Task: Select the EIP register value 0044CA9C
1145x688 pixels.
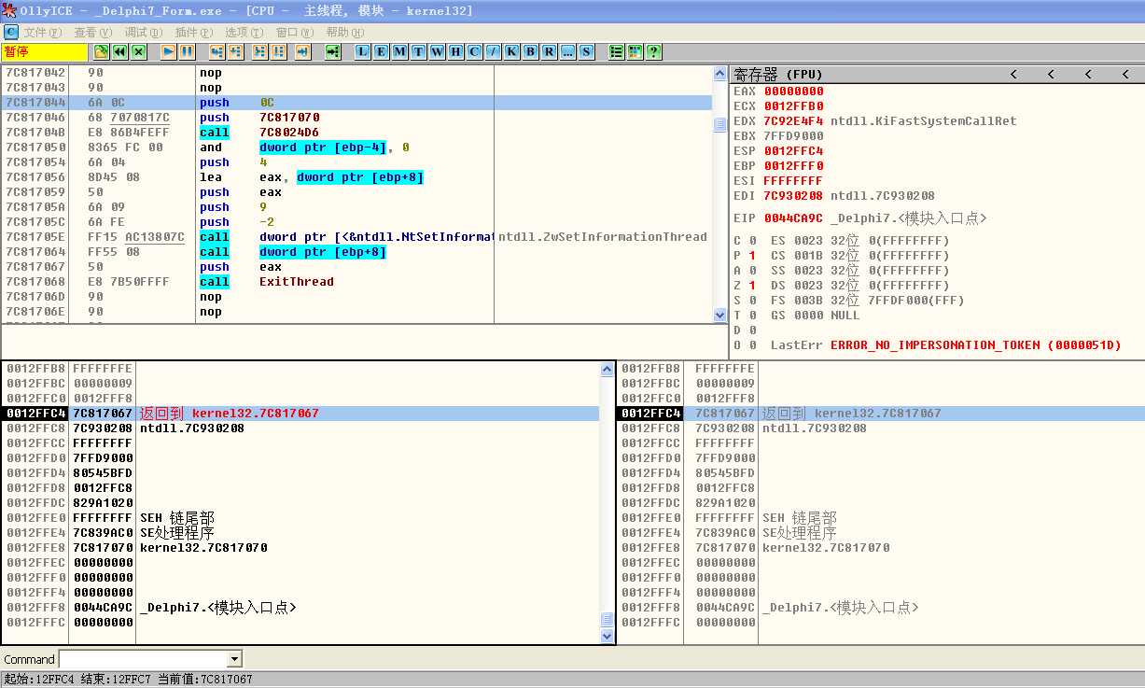Action: 793,218
